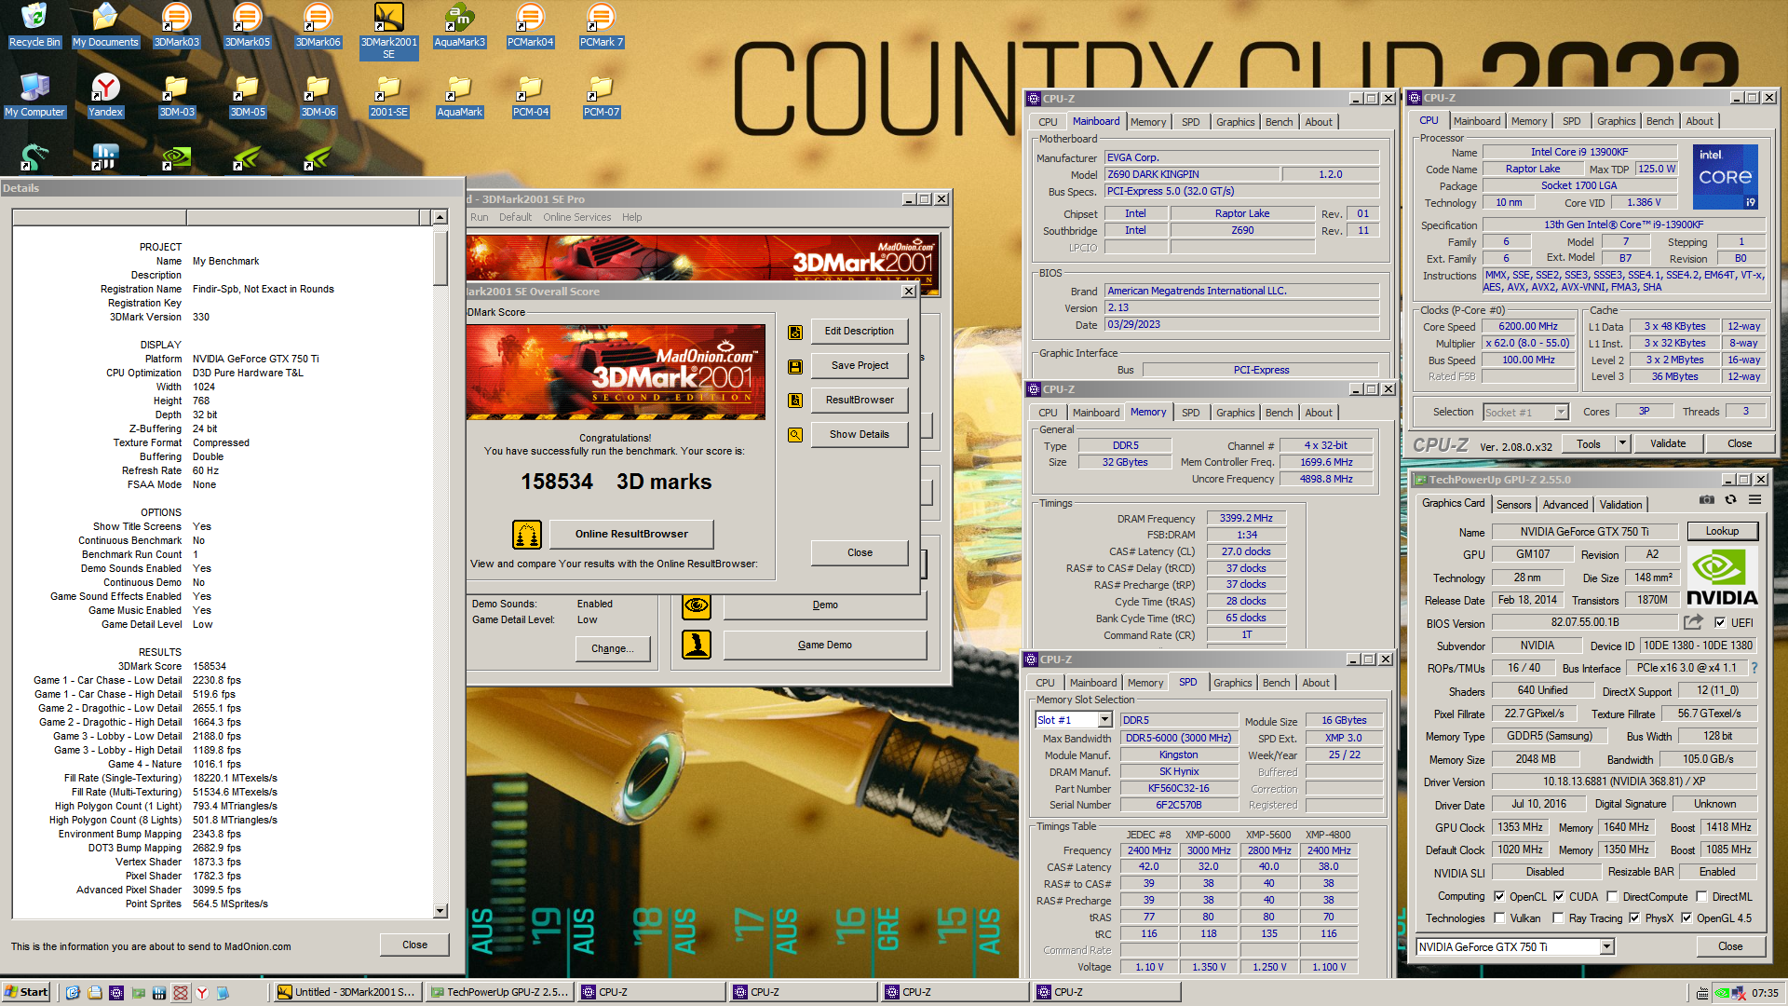Open the Yandex browser desktop icon
This screenshot has width=1788, height=1006.
click(x=105, y=95)
